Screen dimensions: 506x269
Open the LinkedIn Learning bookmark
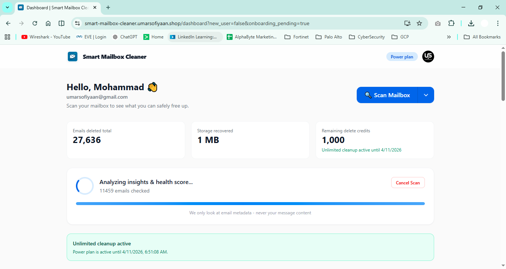pos(195,37)
